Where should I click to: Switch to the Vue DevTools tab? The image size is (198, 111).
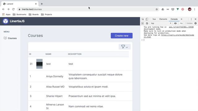154,19
